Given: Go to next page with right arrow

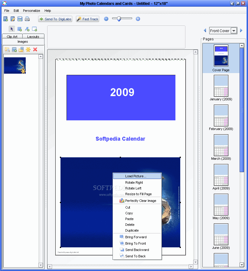Looking at the screenshot, I should coord(241,31).
